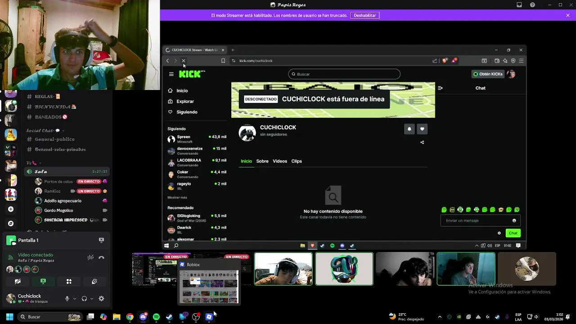Close the CUCHICLOCK Stream browser tab
Viewport: 576px width, 324px height.
tap(223, 50)
